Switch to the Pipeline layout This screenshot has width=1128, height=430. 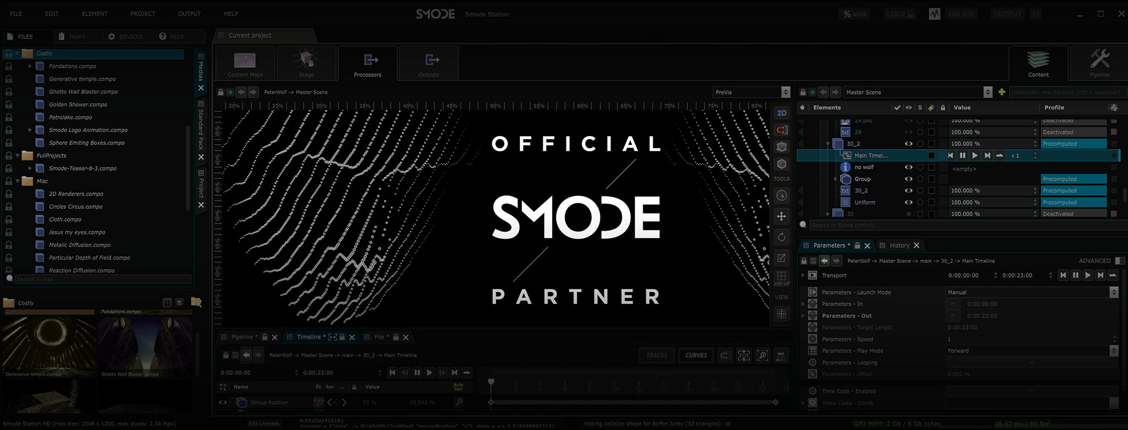point(1099,63)
